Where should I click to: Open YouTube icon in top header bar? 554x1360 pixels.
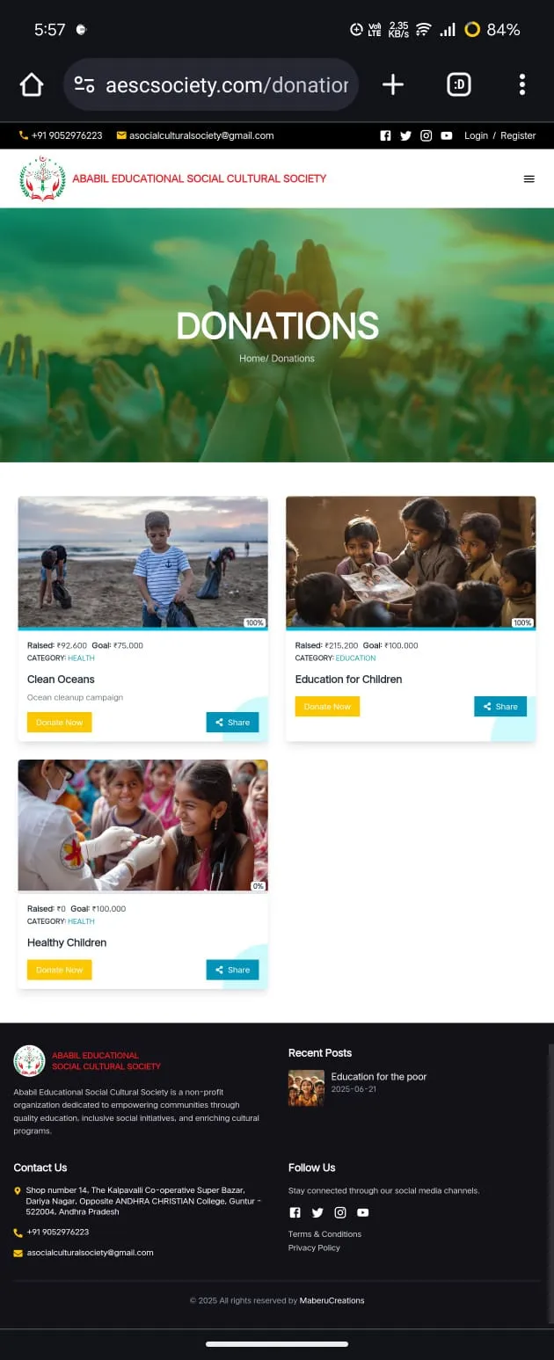(x=447, y=135)
